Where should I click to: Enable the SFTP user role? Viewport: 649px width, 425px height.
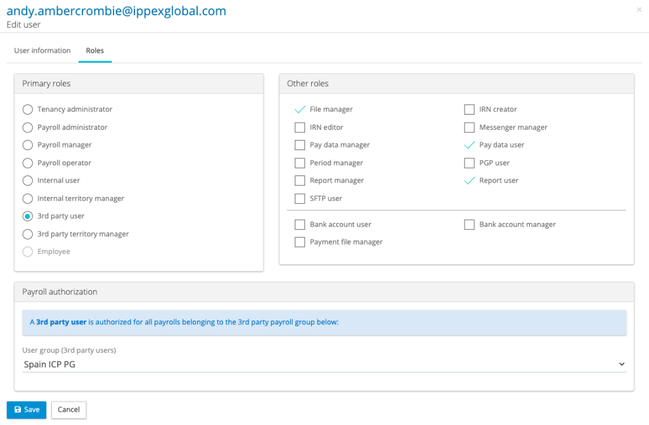pyautogui.click(x=300, y=198)
